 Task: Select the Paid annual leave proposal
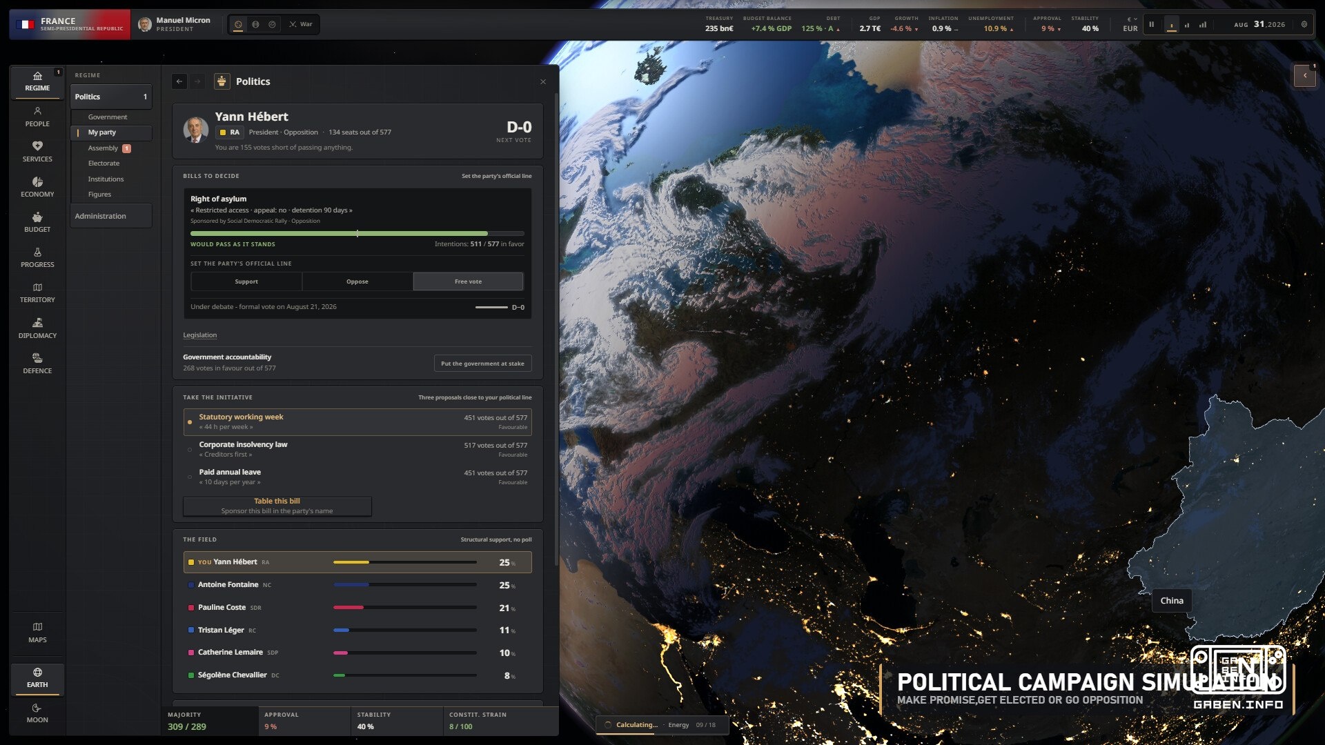357,477
